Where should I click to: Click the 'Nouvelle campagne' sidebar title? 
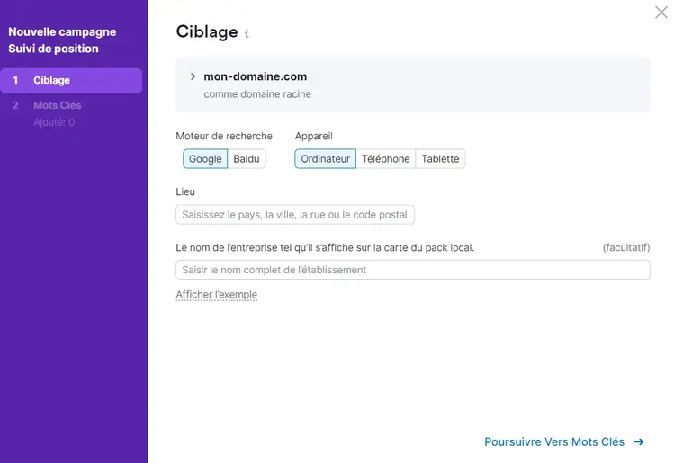click(62, 31)
